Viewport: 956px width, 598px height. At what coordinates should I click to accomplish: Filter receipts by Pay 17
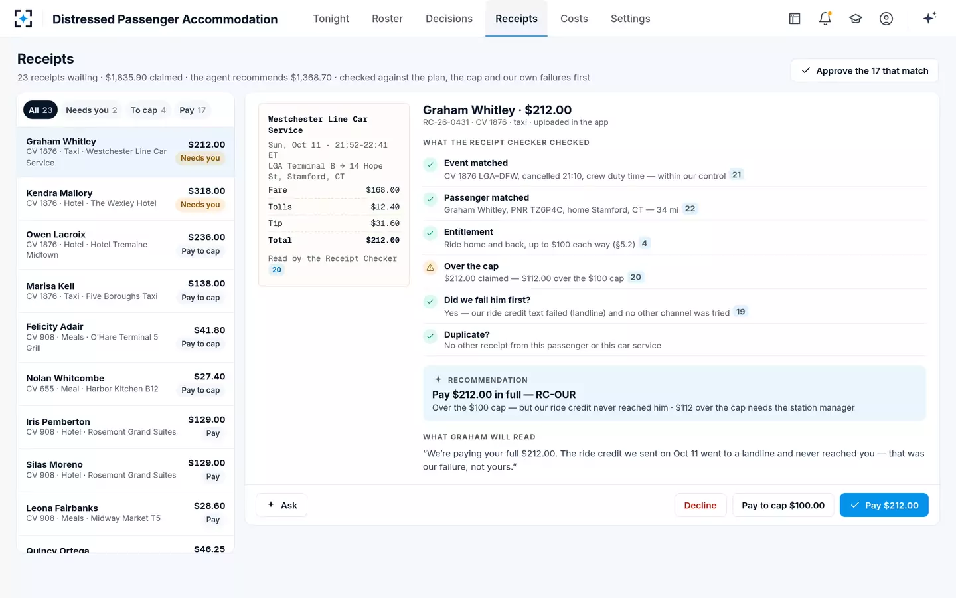click(193, 110)
